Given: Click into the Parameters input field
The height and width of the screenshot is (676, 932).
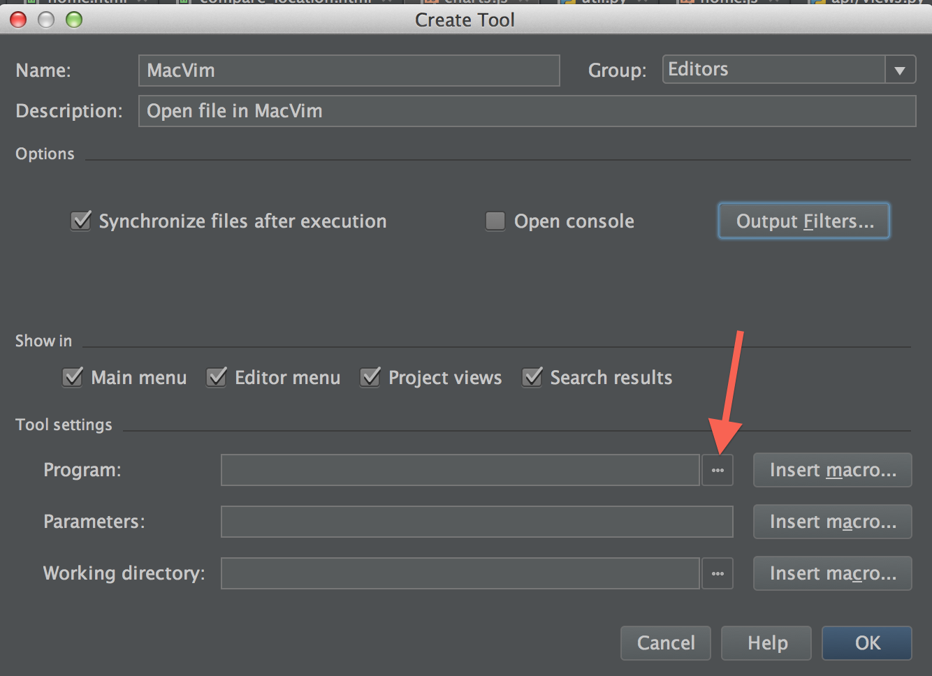Looking at the screenshot, I should [x=477, y=522].
